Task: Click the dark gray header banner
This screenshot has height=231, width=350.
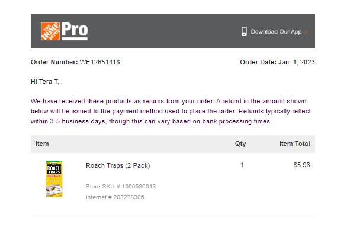Action: point(173,31)
